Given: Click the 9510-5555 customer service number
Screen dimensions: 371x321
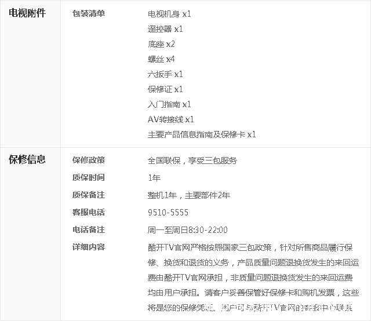Looking at the screenshot, I should [168, 213].
